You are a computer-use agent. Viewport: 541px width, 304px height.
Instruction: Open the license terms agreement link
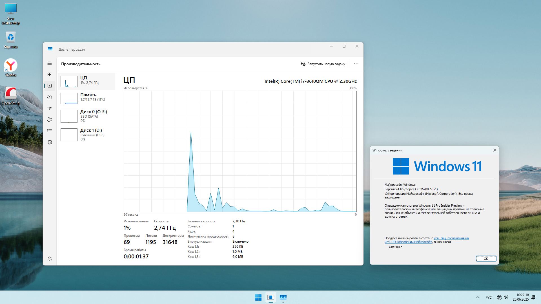click(451, 238)
